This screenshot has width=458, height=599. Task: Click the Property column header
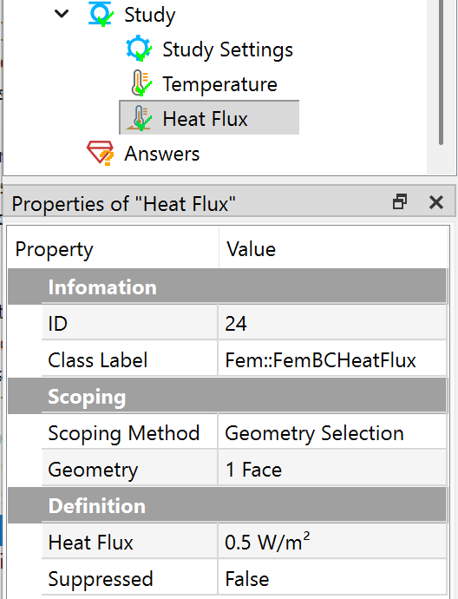click(113, 249)
